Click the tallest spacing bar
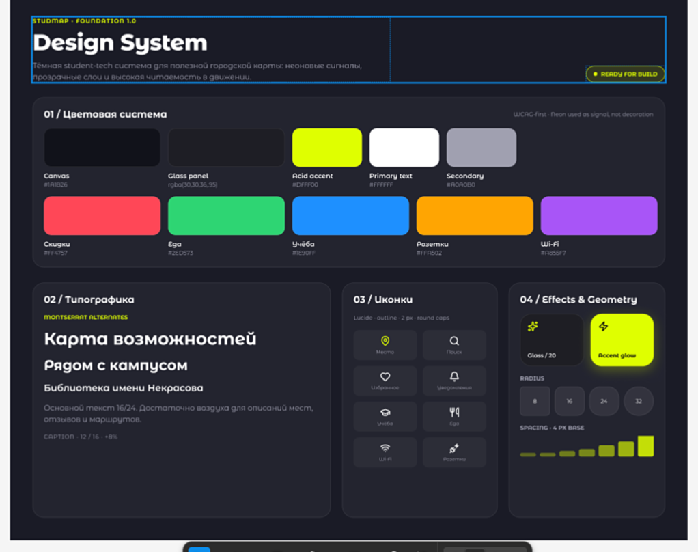 pos(646,446)
